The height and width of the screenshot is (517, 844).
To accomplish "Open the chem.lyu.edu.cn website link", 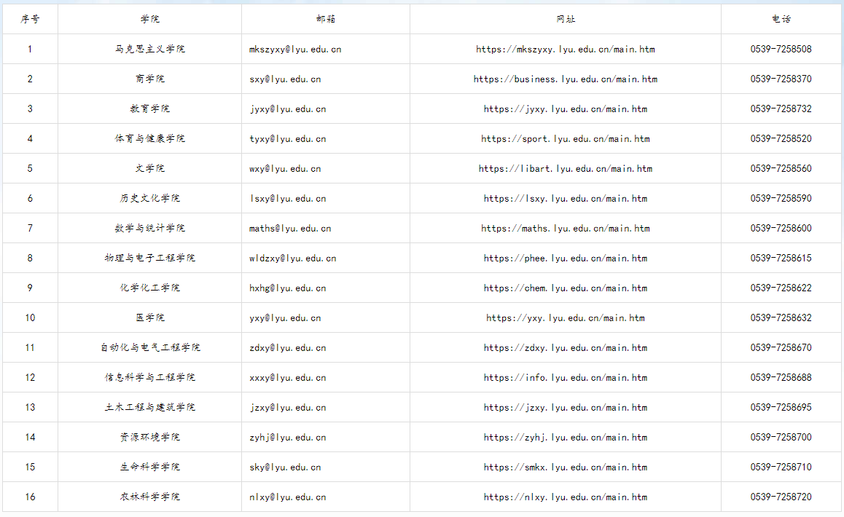I will pos(566,288).
